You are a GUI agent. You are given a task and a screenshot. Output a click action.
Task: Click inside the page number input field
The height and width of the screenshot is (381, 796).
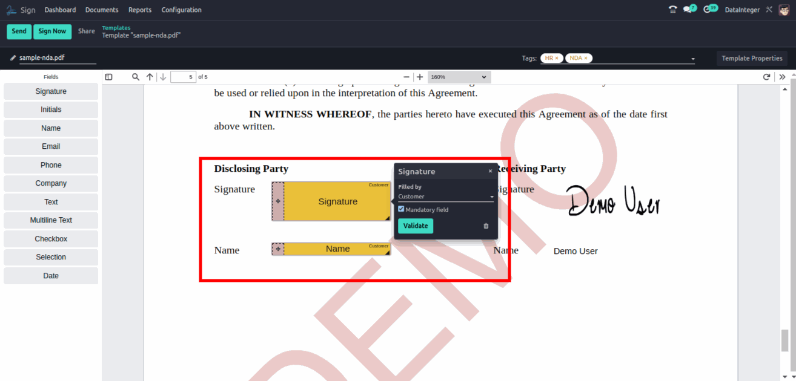tap(183, 77)
